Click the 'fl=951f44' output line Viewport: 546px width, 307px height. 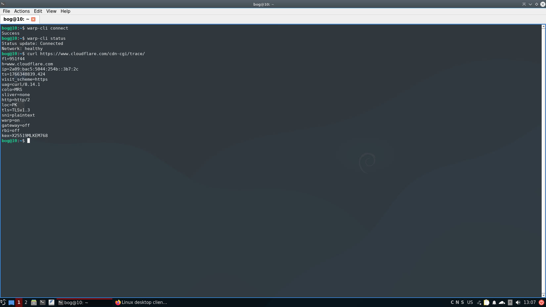pyautogui.click(x=13, y=59)
